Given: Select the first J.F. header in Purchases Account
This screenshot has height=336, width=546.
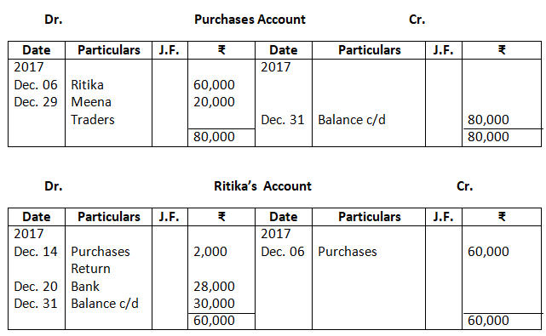Looking at the screenshot, I should [170, 50].
